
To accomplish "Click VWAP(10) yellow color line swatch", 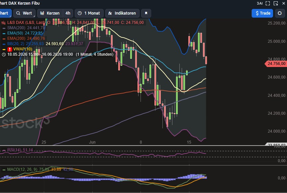I will [4, 49].
